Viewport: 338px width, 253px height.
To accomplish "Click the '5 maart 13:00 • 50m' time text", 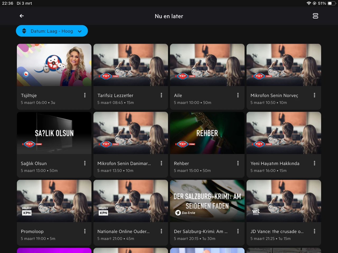I will pos(39,171).
